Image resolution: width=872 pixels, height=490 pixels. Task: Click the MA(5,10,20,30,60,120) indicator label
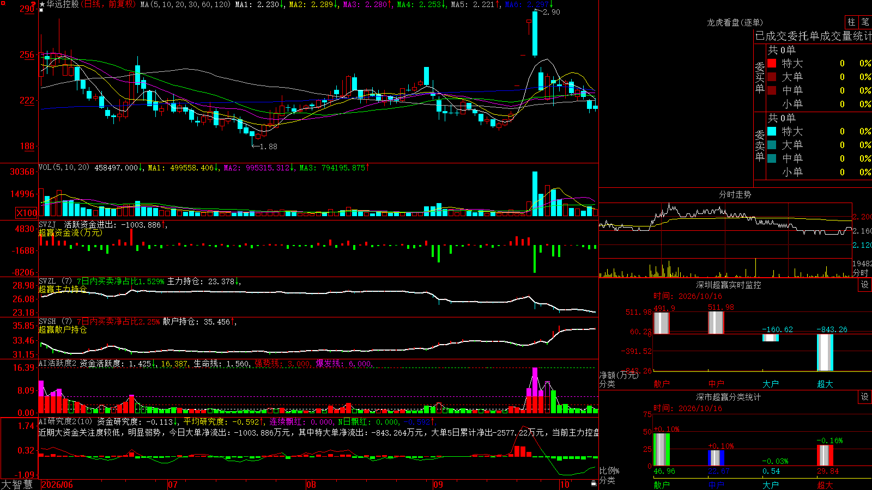[185, 4]
